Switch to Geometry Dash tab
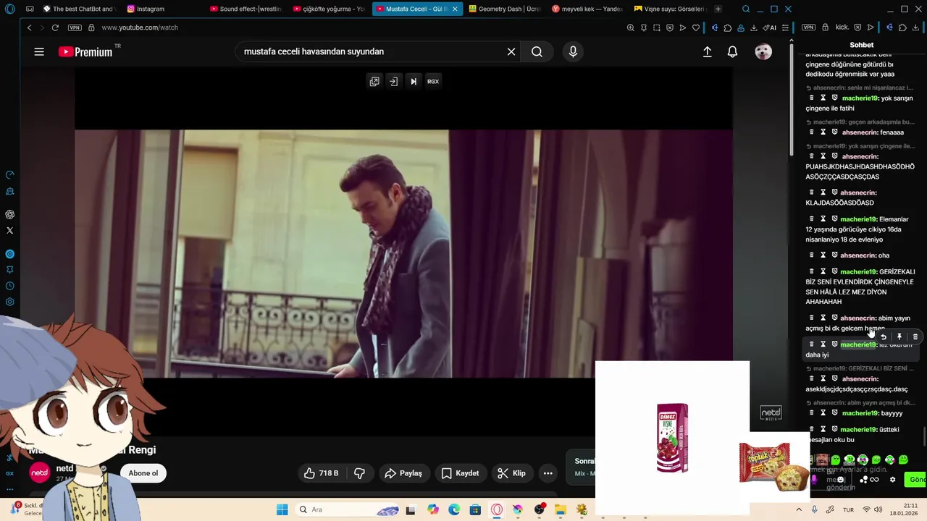 505,9
